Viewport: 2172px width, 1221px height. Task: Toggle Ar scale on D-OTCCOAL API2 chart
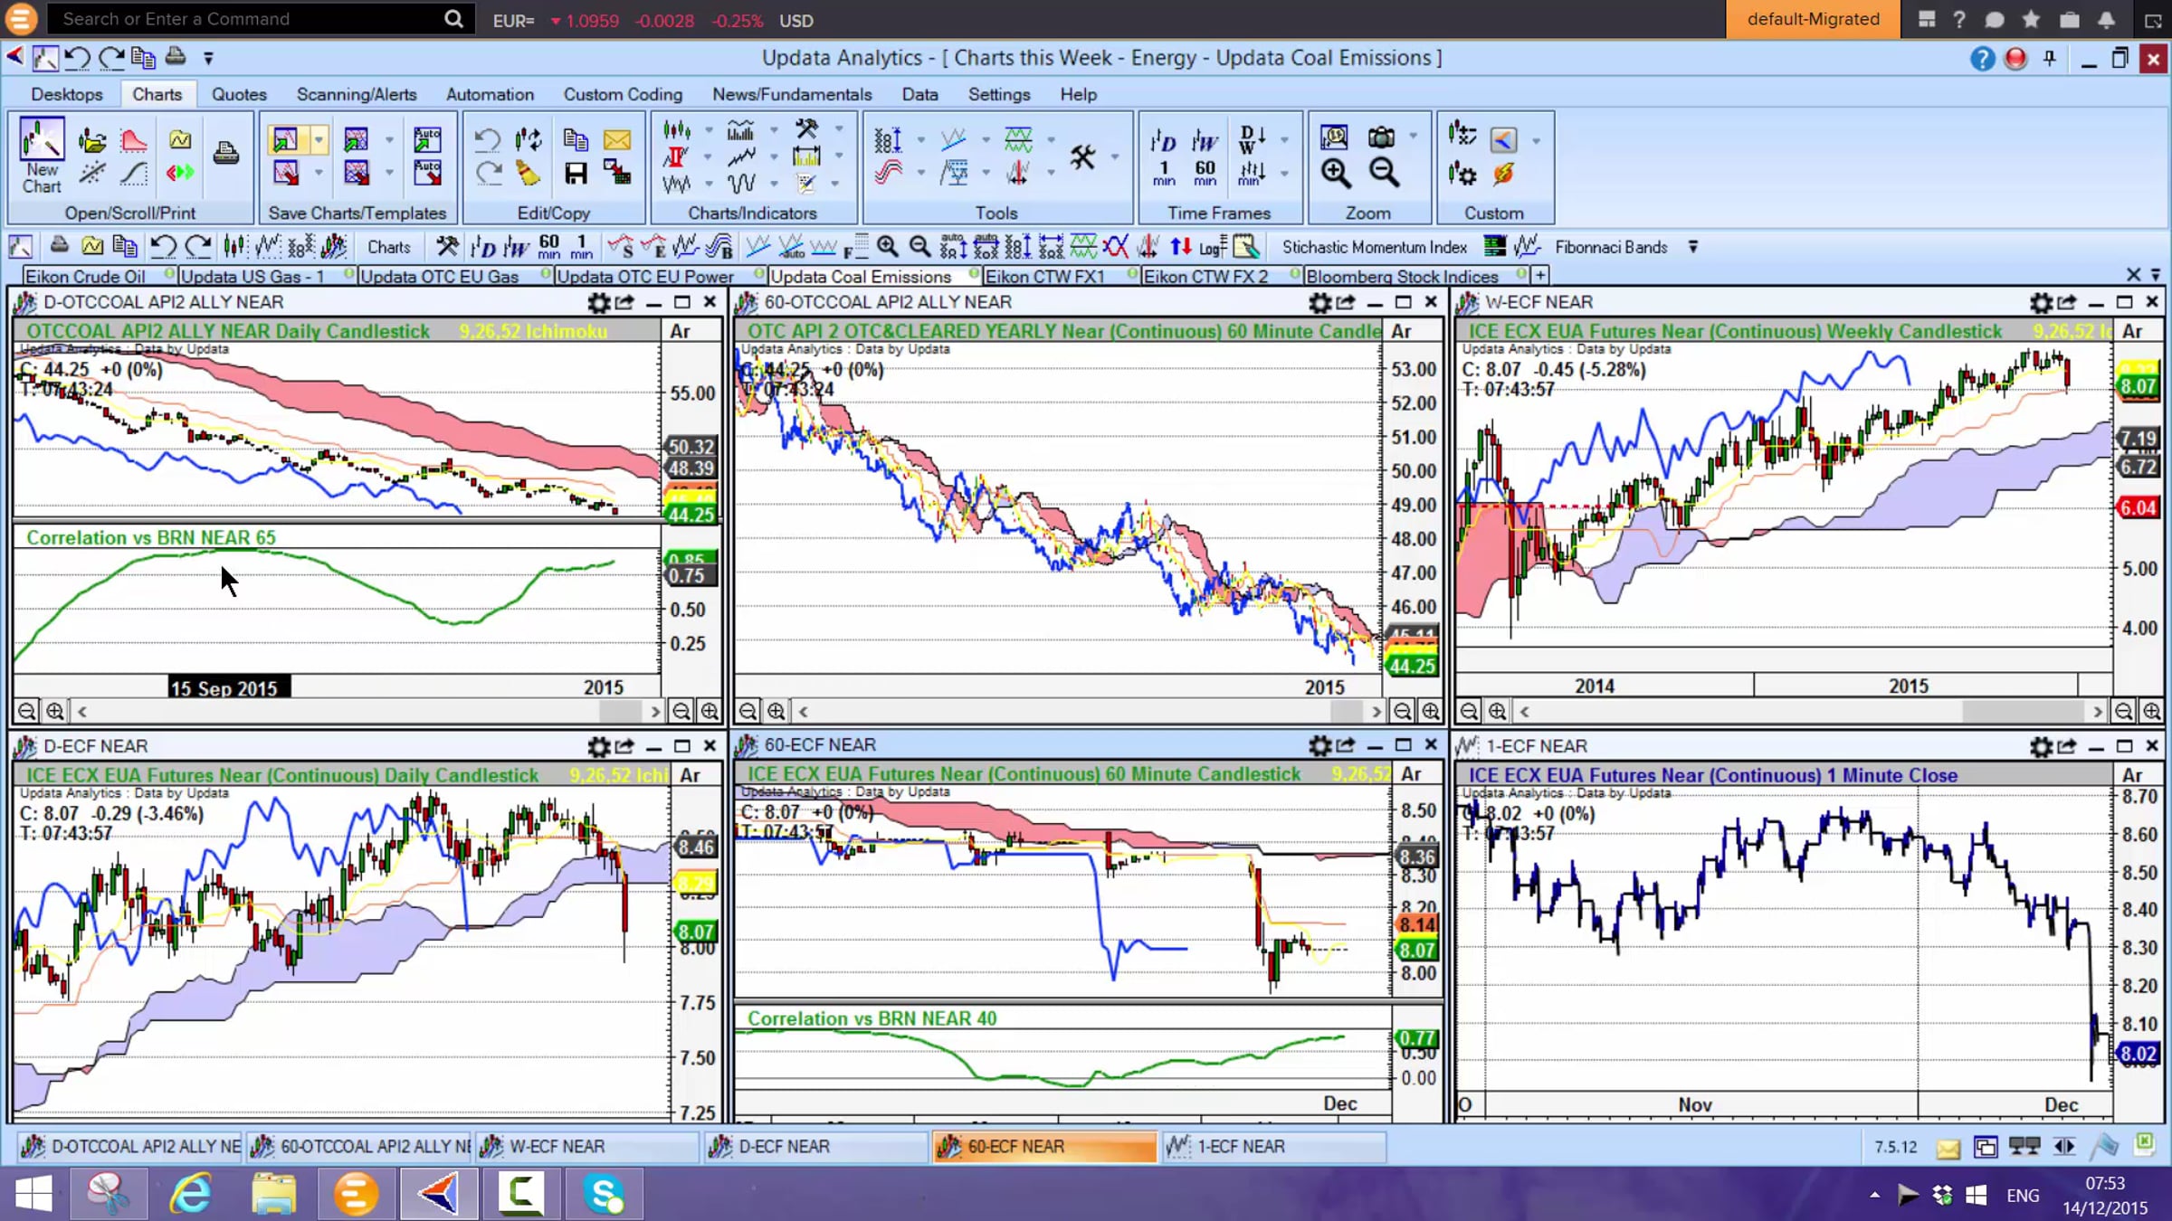681,332
